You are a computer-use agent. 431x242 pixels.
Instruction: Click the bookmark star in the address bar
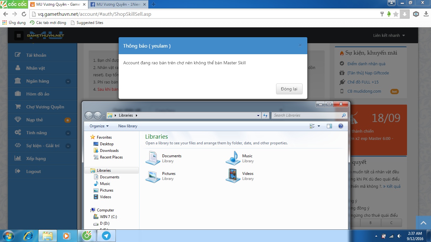coord(396,14)
